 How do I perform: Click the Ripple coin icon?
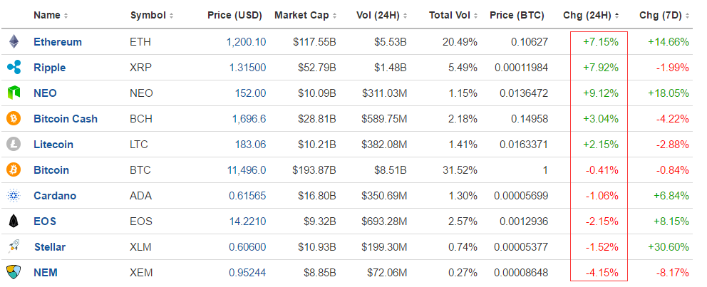14,67
